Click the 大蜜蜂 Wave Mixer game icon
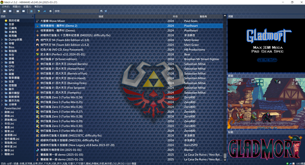This screenshot has width=305, height=165. pos(37,21)
